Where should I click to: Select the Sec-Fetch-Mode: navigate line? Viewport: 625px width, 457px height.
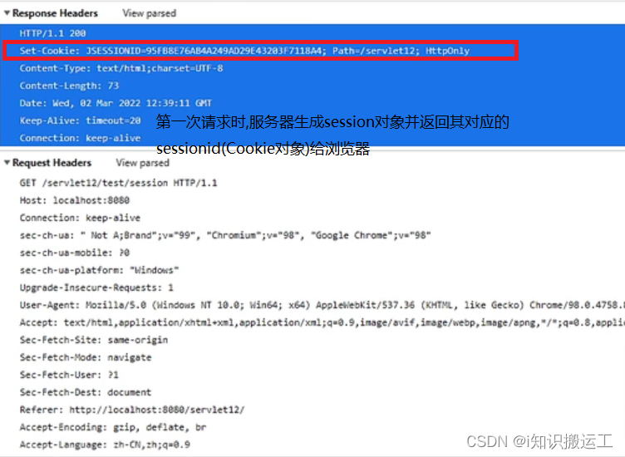coord(86,357)
